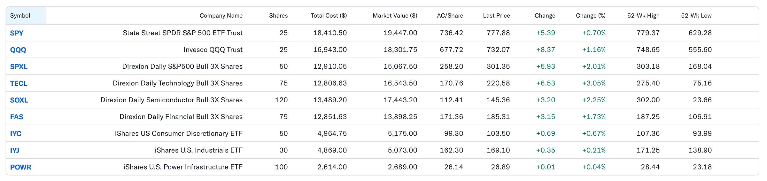Sort by AC/Share column header
This screenshot has width=767, height=181.
[450, 16]
